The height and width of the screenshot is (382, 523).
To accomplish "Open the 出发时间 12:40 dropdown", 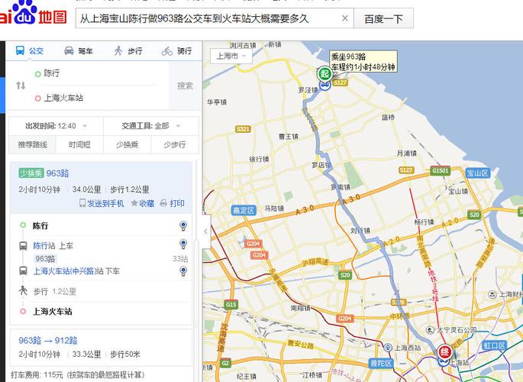I will pos(56,126).
